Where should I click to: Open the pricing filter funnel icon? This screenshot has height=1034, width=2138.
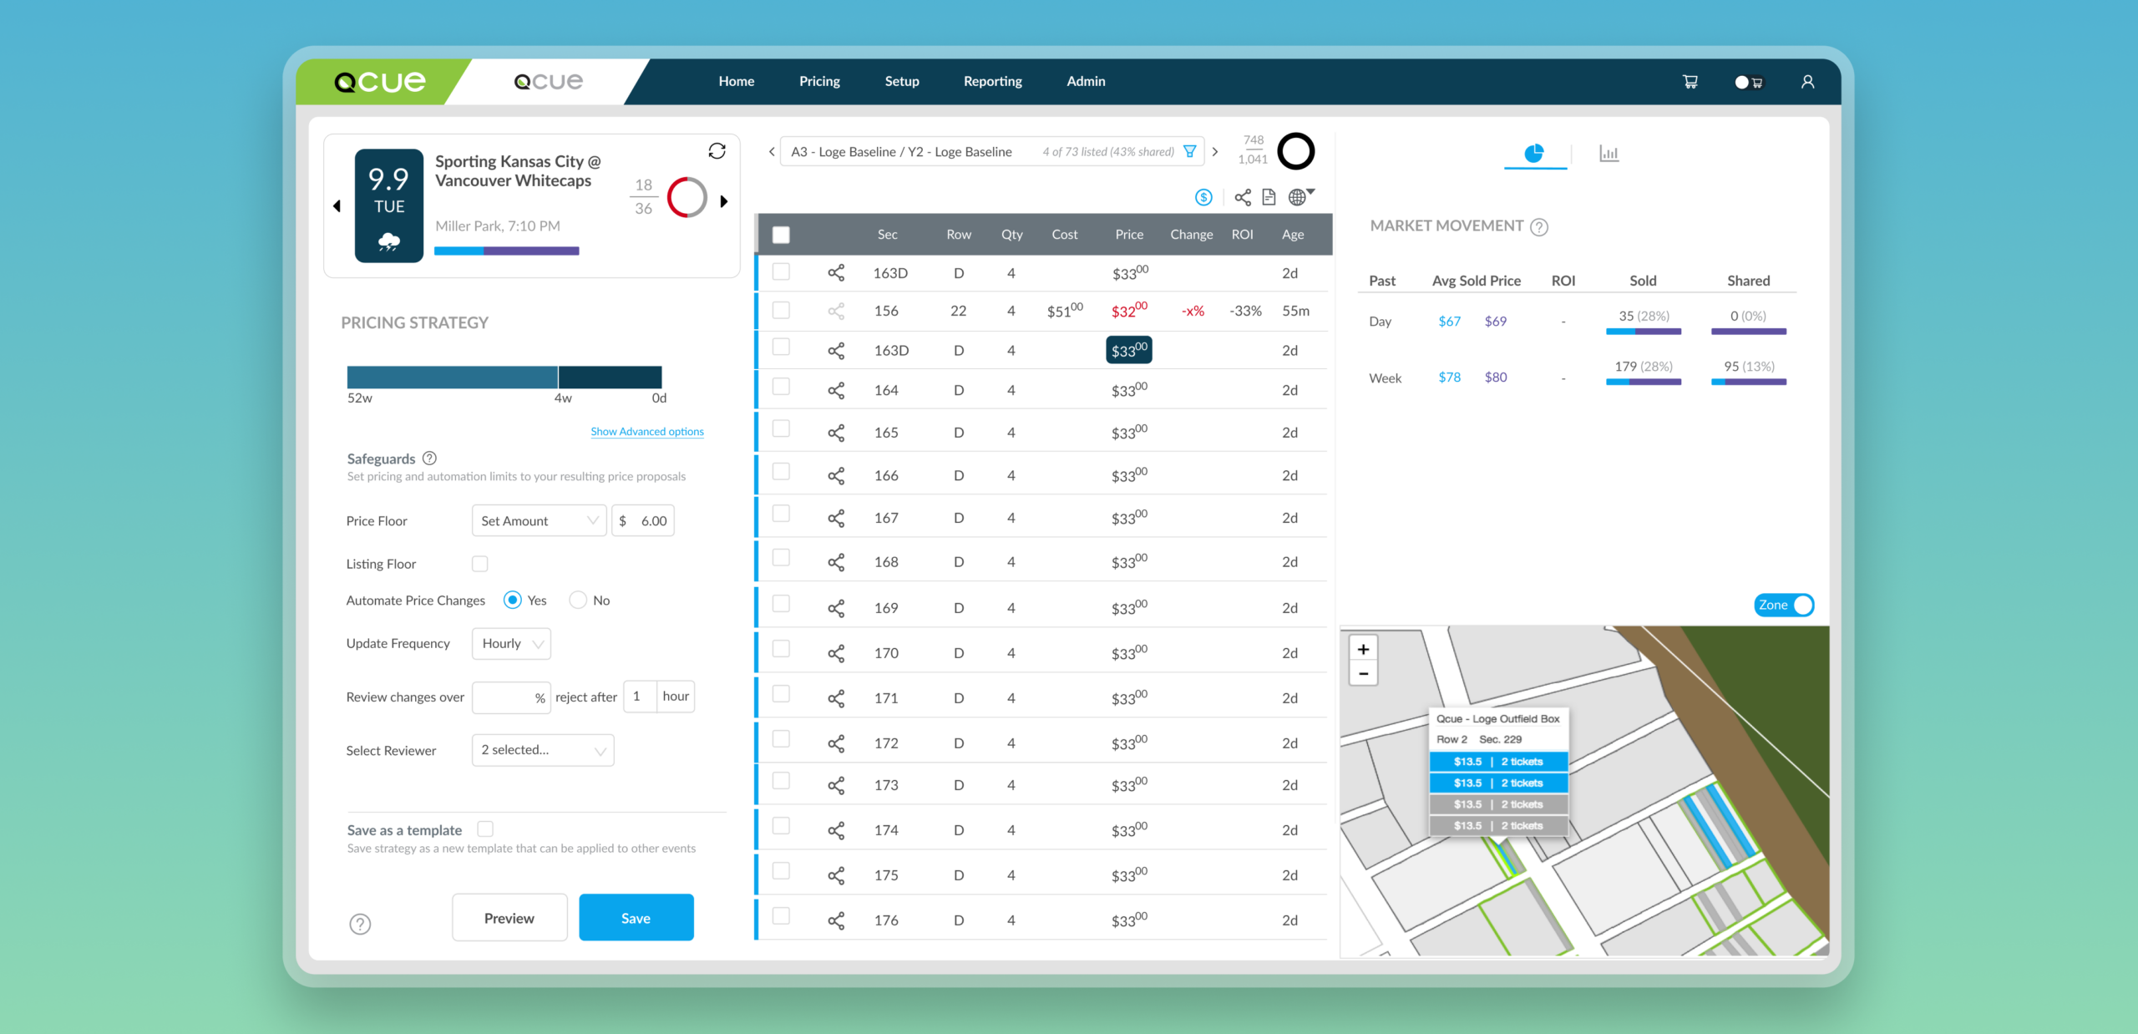point(1188,151)
